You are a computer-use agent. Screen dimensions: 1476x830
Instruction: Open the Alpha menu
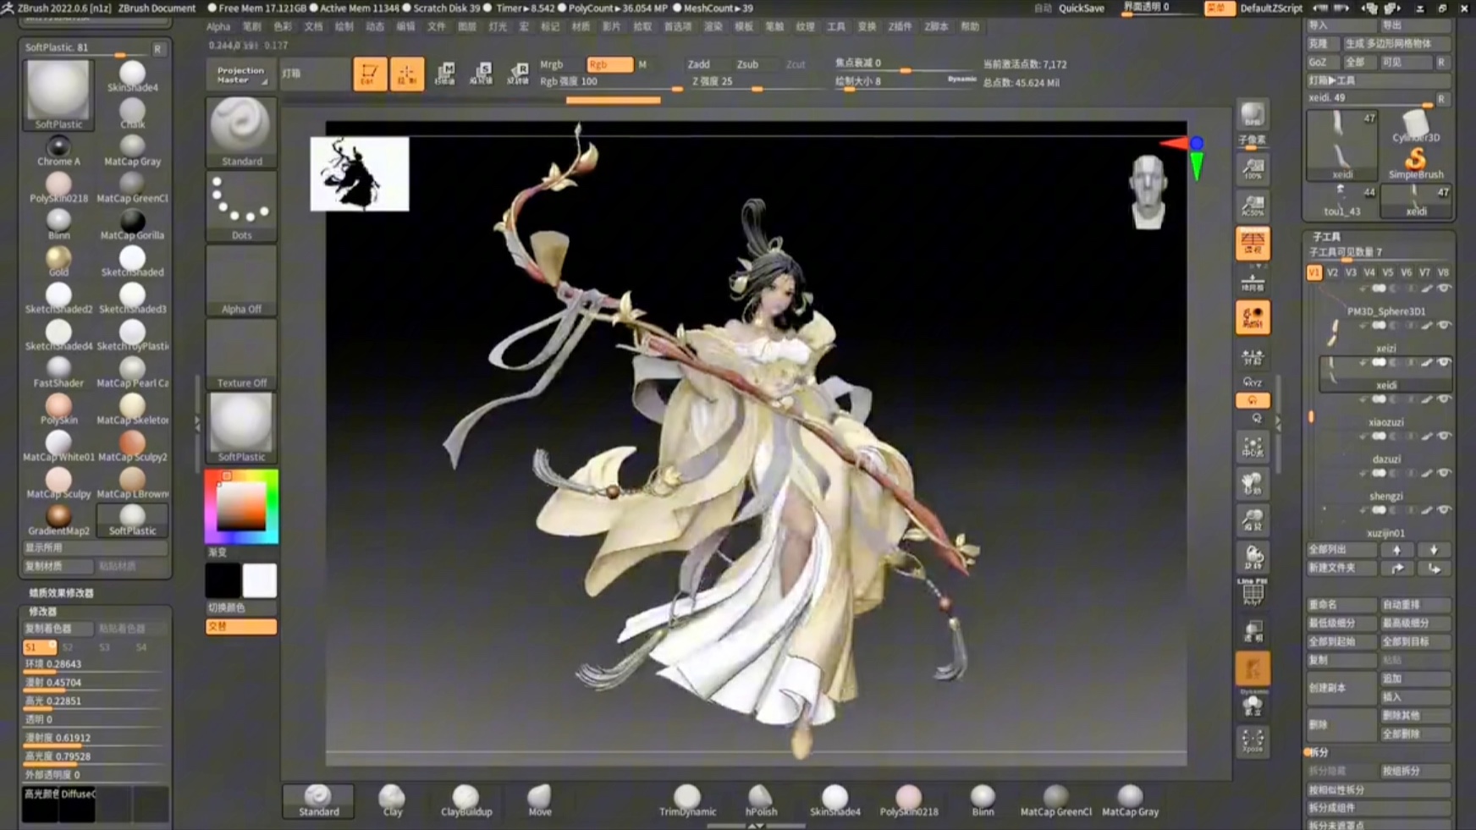[218, 27]
